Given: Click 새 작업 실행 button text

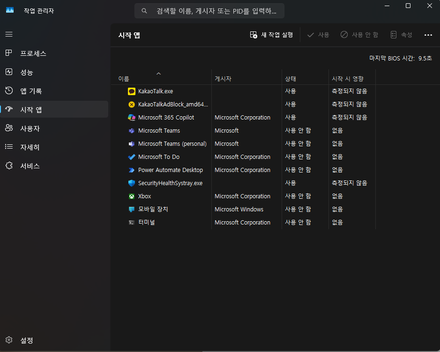Looking at the screenshot, I should (x=277, y=35).
